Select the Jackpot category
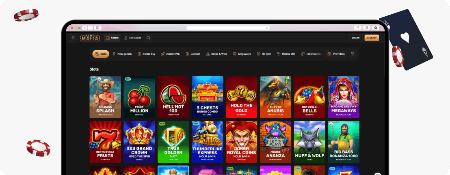 [x=193, y=54]
